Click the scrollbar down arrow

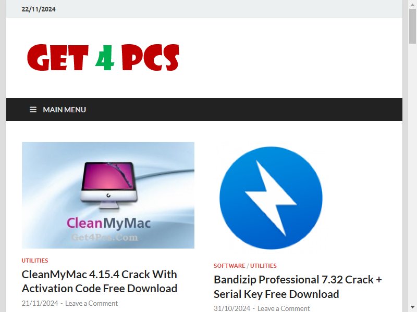413,308
